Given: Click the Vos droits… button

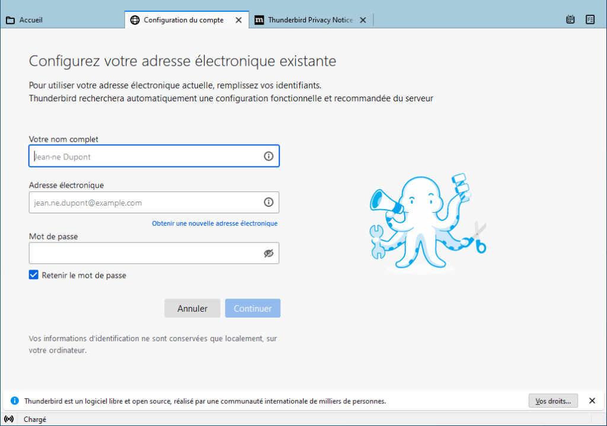Looking at the screenshot, I should coord(553,401).
